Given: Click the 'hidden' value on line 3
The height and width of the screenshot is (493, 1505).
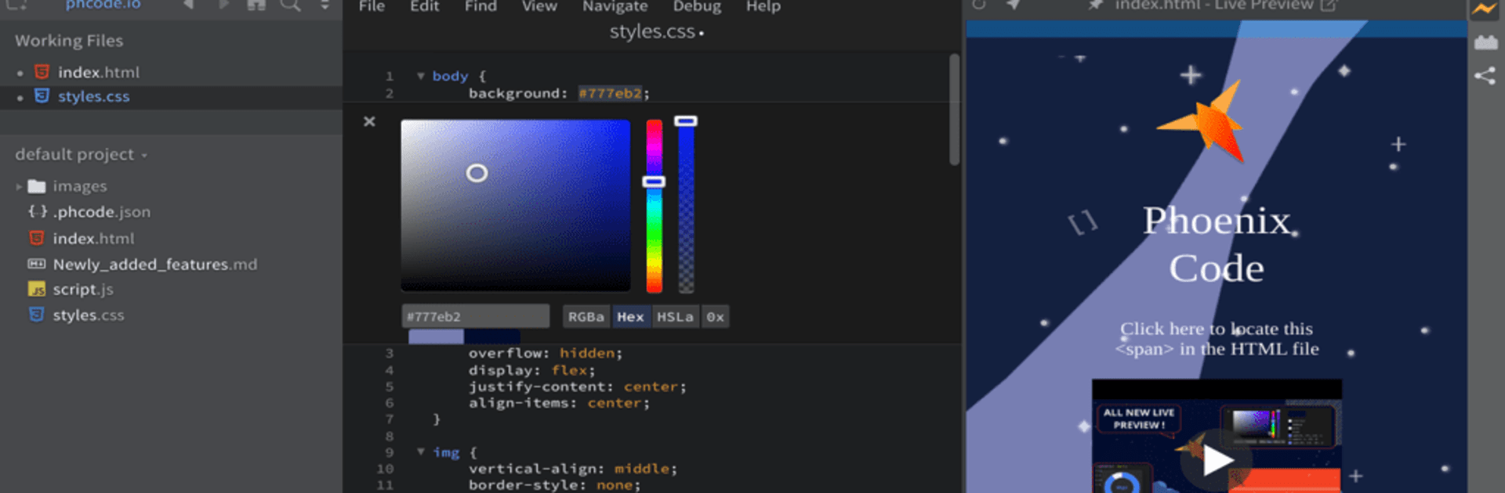Looking at the screenshot, I should coord(587,353).
